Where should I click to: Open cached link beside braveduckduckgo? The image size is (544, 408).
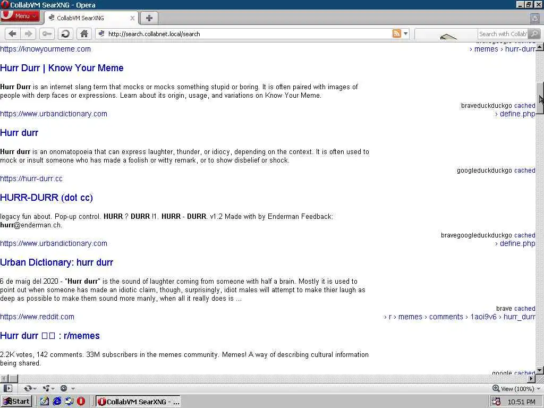tap(524, 106)
